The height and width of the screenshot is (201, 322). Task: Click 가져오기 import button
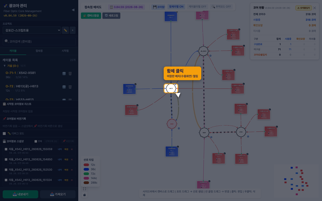[x=58, y=194]
